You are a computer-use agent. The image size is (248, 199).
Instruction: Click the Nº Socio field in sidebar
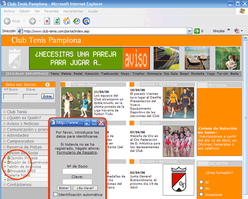point(11,96)
